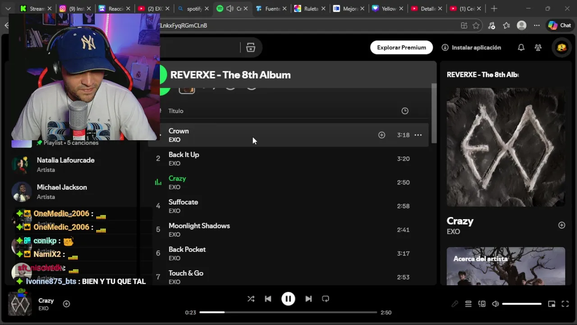Click the now-playing album cover thumbnail at bottom

[x=20, y=304]
